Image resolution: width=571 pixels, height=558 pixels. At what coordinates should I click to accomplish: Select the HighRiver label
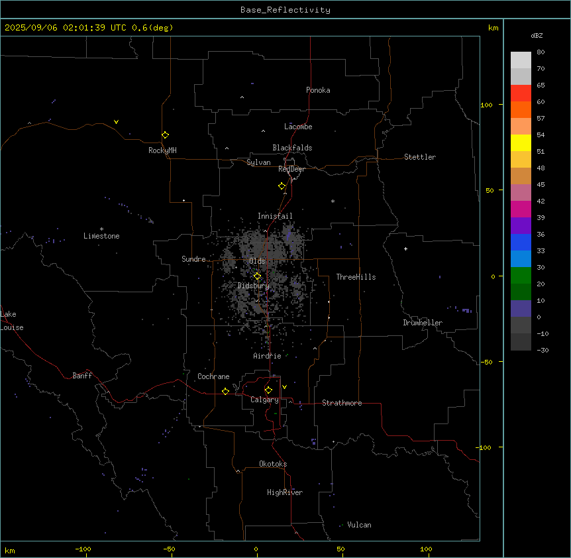285,492
